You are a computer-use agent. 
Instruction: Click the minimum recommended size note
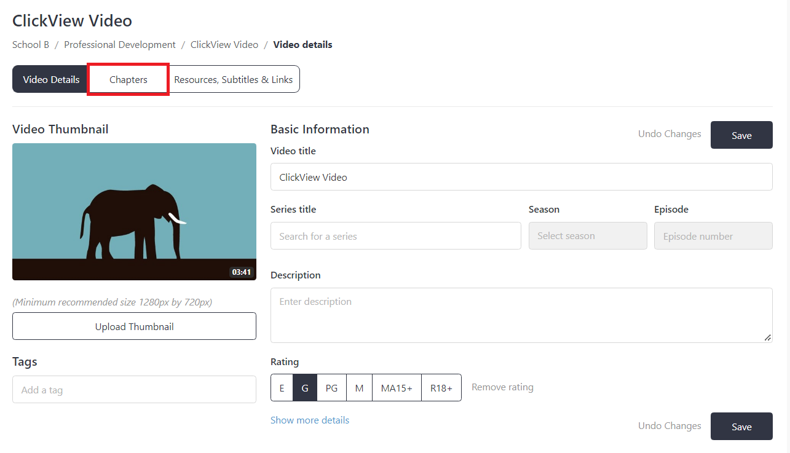[113, 302]
